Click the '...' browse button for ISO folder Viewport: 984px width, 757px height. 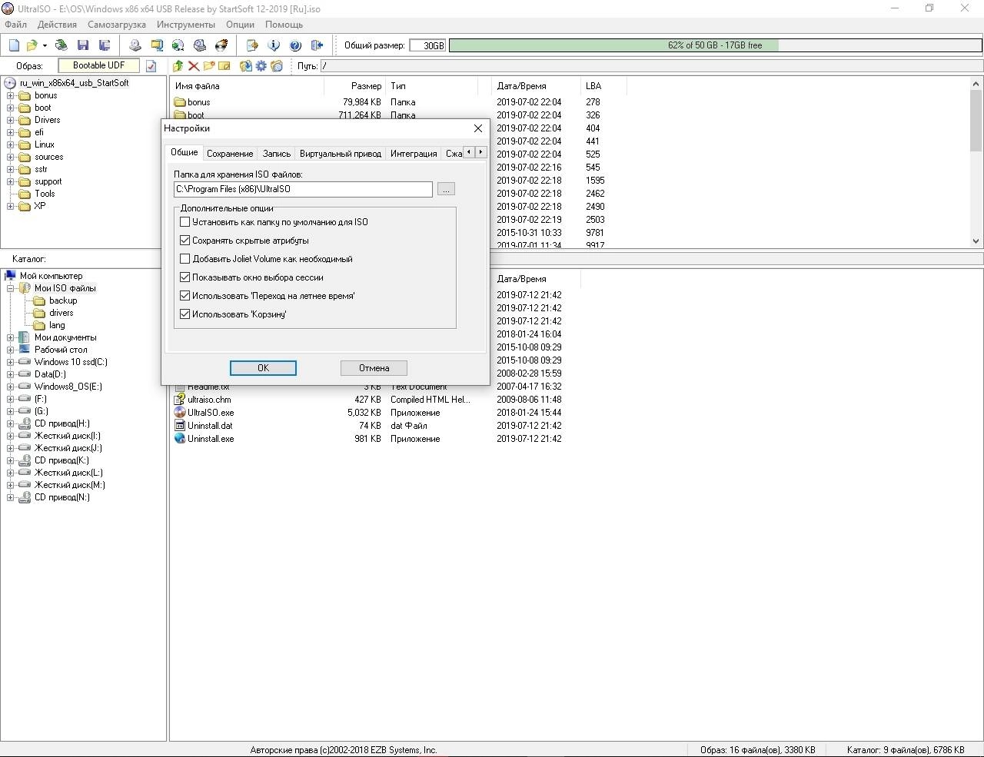click(x=446, y=189)
